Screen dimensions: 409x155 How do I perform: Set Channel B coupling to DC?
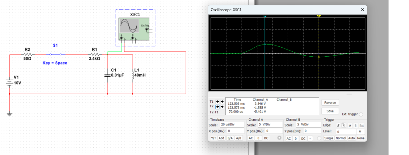coord(303,138)
